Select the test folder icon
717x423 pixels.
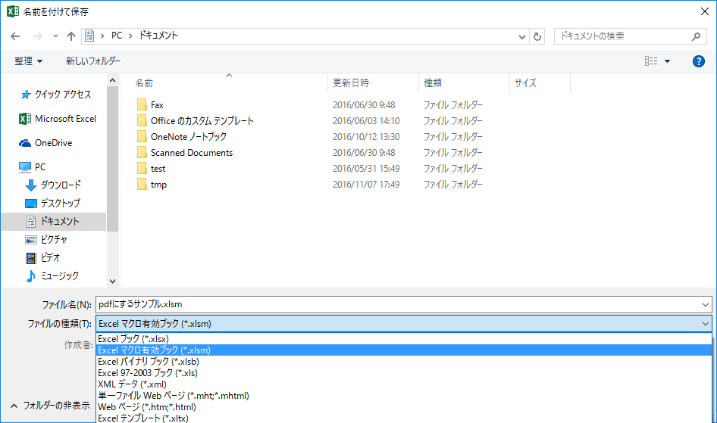(x=142, y=169)
